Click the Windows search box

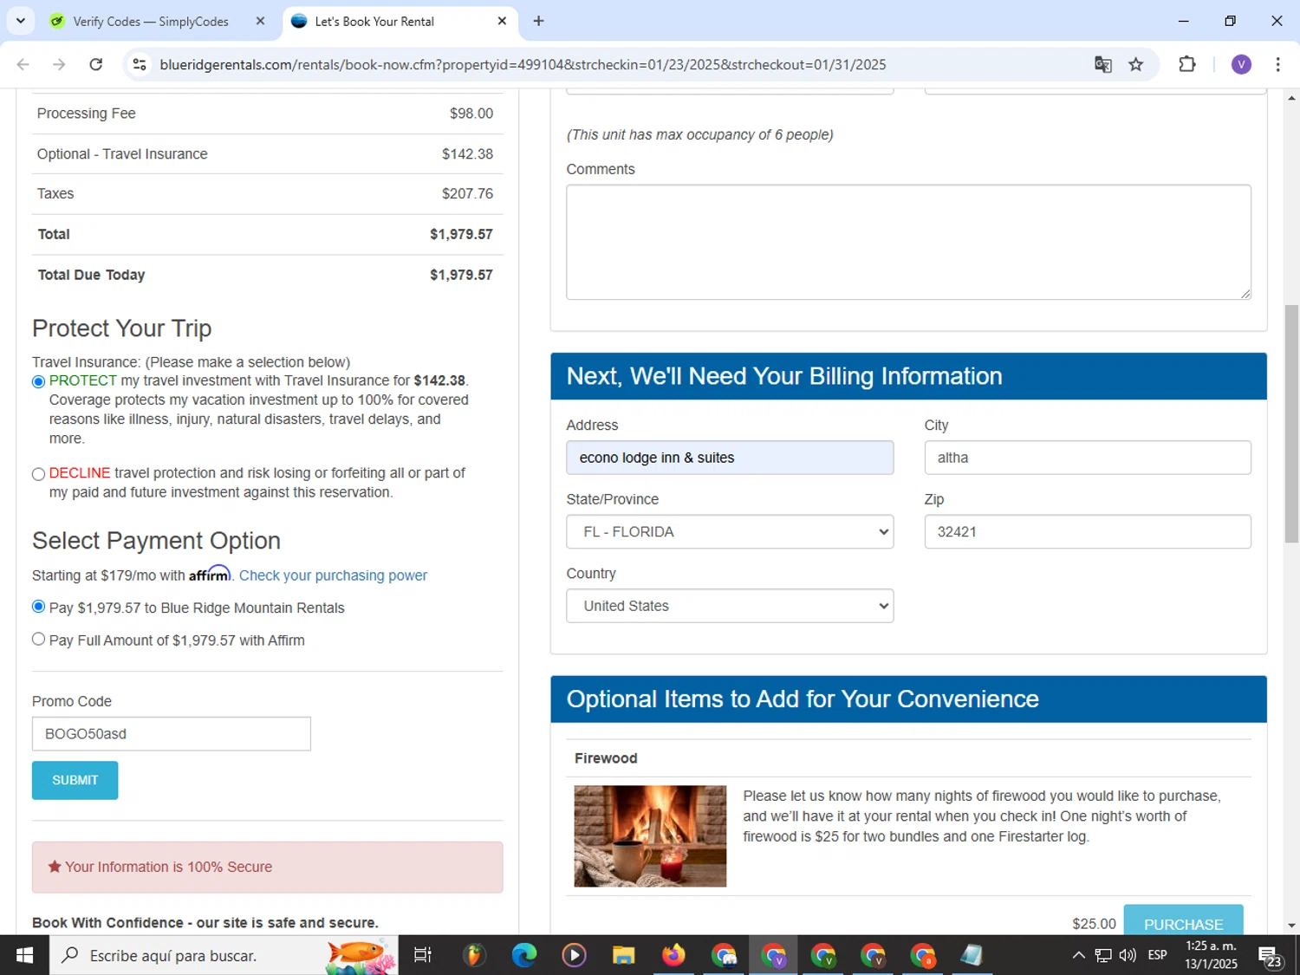coord(224,955)
